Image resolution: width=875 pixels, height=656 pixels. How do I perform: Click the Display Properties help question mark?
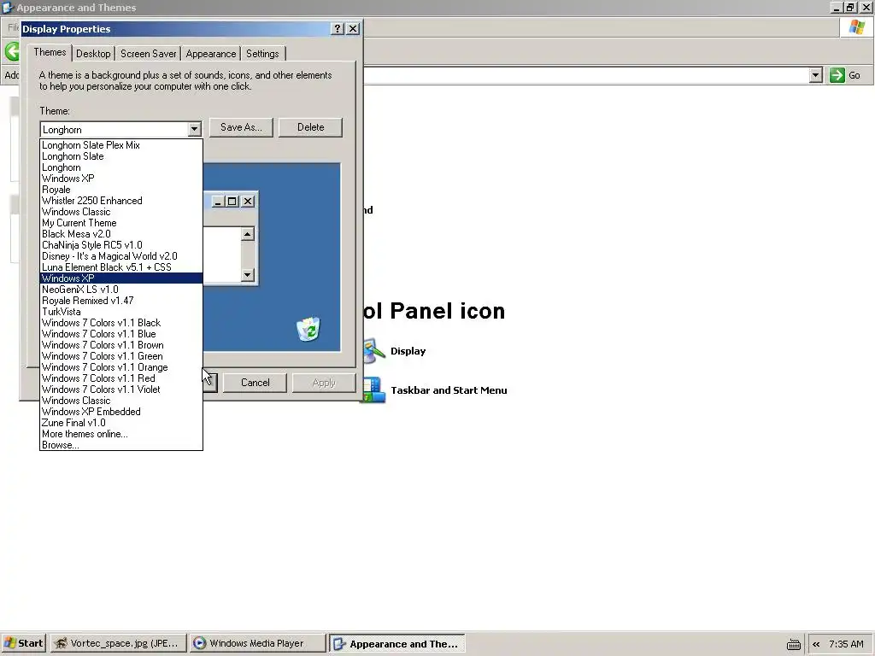[337, 28]
